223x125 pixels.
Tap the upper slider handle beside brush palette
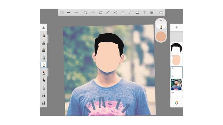tap(48, 39)
